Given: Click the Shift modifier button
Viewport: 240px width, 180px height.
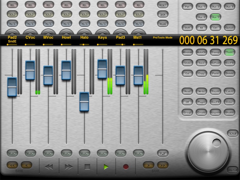Looking at the screenshot, I should pyautogui.click(x=187, y=28).
